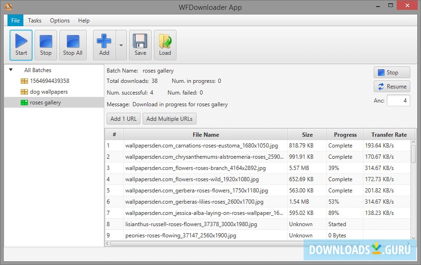Select the carnations-roses-eustoma file row
The image size is (421, 265).
pyautogui.click(x=258, y=146)
